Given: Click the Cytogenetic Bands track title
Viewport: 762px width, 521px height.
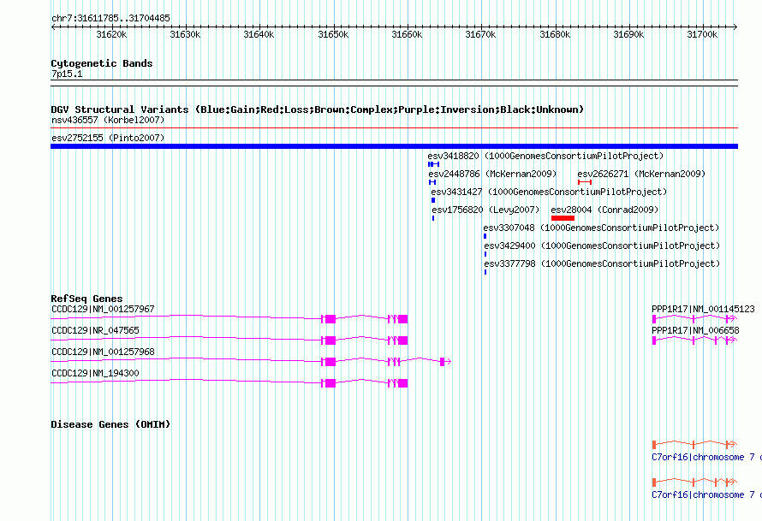Looking at the screenshot, I should [x=102, y=63].
